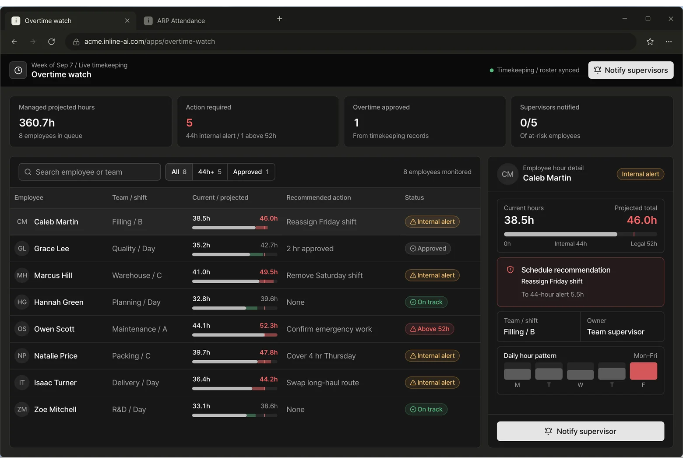Click the Internal alert badge in detail panel
Viewport: 683px width, 464px height.
pos(641,174)
